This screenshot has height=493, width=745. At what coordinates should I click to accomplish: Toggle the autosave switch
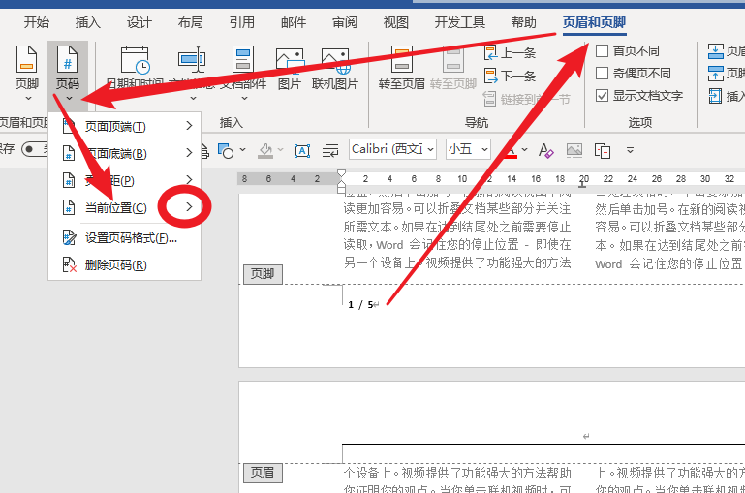click(x=36, y=149)
